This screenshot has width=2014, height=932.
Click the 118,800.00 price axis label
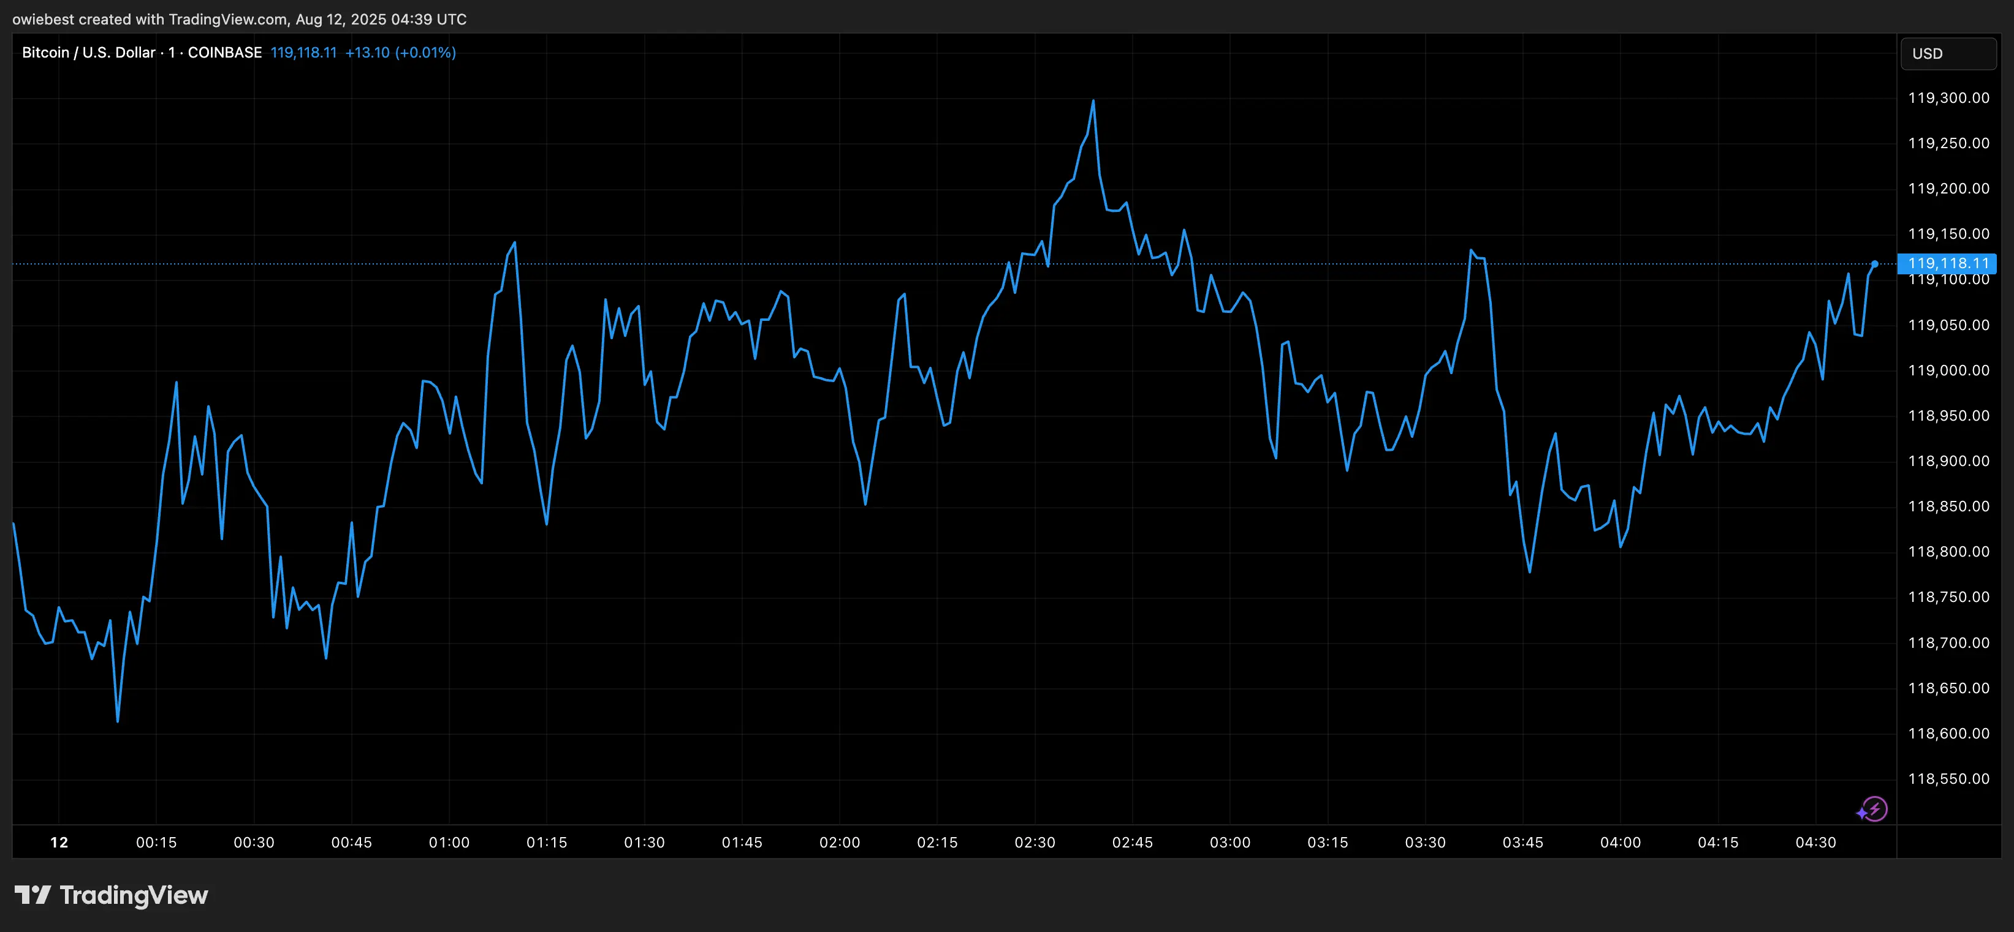pyautogui.click(x=1948, y=552)
